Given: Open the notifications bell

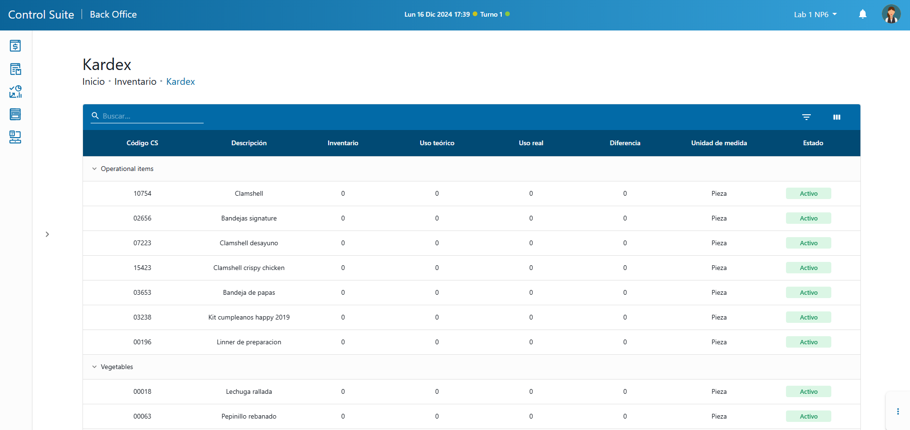Looking at the screenshot, I should click(x=862, y=14).
